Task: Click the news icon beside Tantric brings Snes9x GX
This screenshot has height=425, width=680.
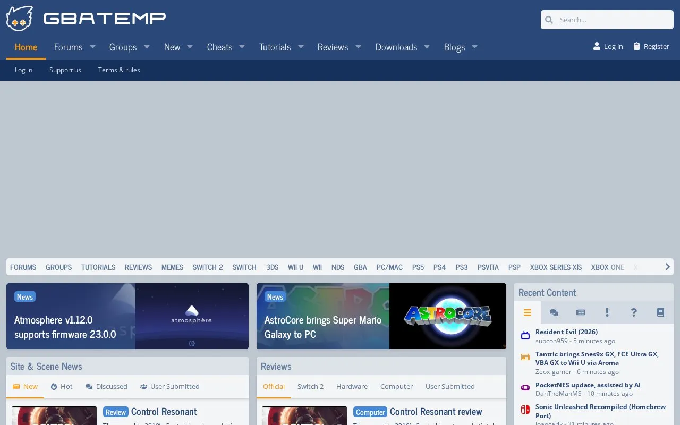Action: pos(525,358)
